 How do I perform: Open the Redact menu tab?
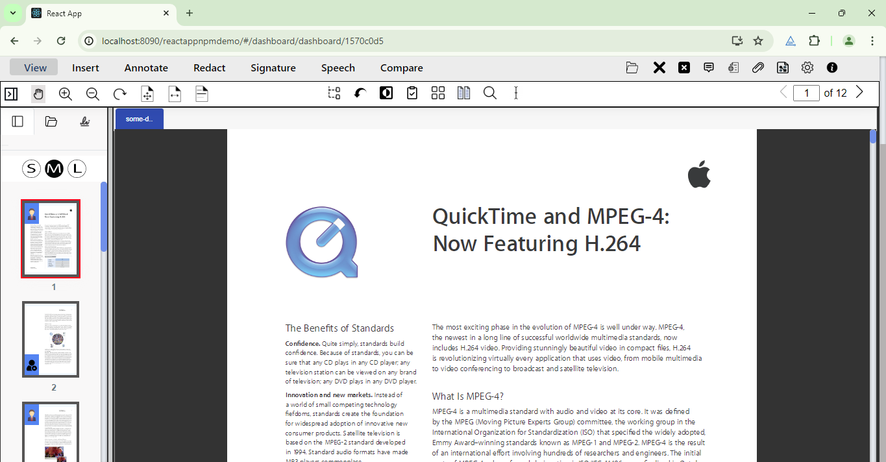(209, 67)
